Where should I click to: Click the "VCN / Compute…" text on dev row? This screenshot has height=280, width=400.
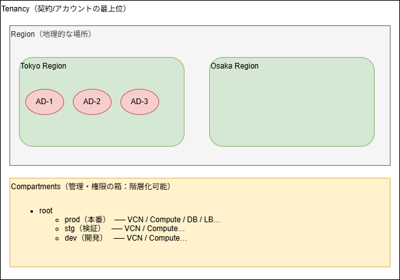157,238
